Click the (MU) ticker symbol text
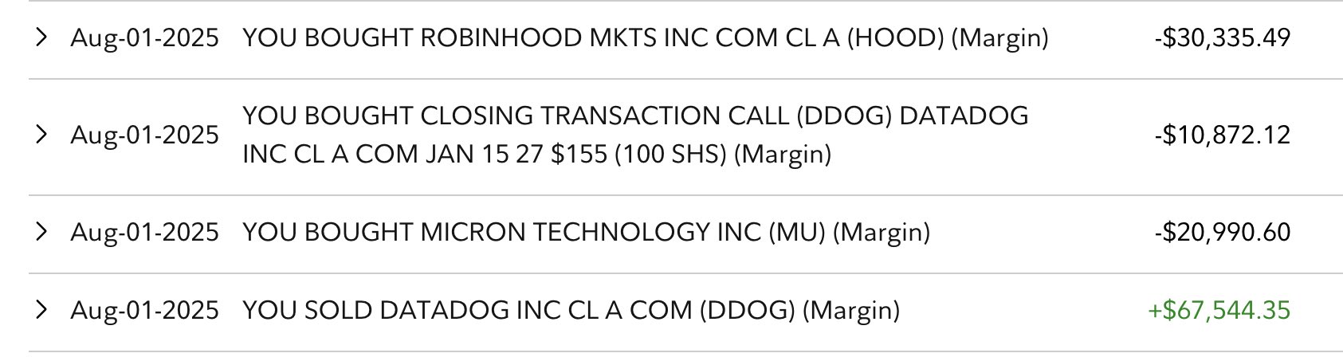Viewport: 1343px width, 357px height. point(796,232)
